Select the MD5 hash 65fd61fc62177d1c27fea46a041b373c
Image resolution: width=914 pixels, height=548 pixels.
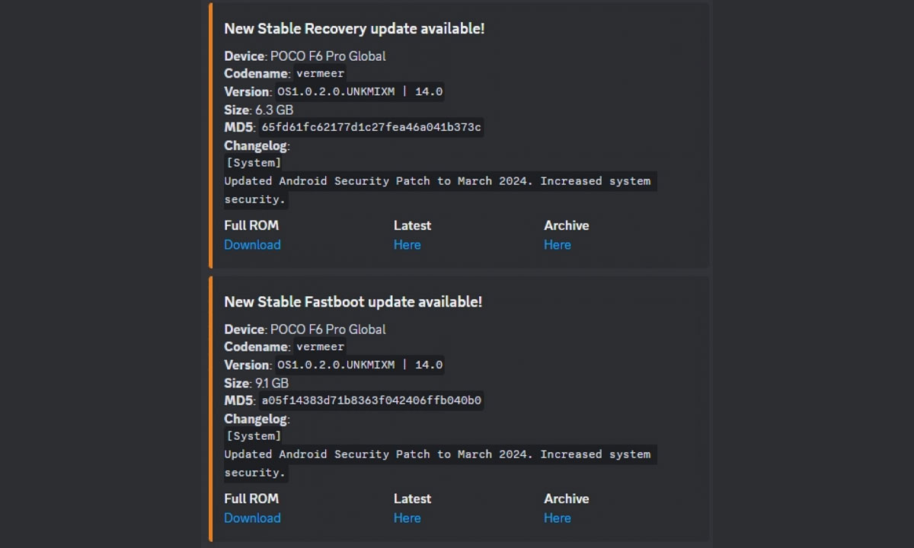(x=371, y=127)
